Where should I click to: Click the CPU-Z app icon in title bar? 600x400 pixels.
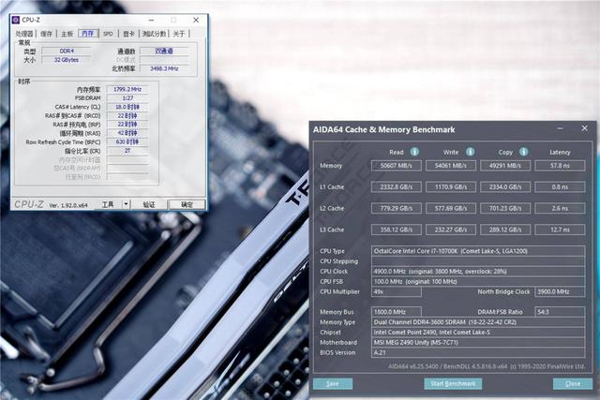16,20
